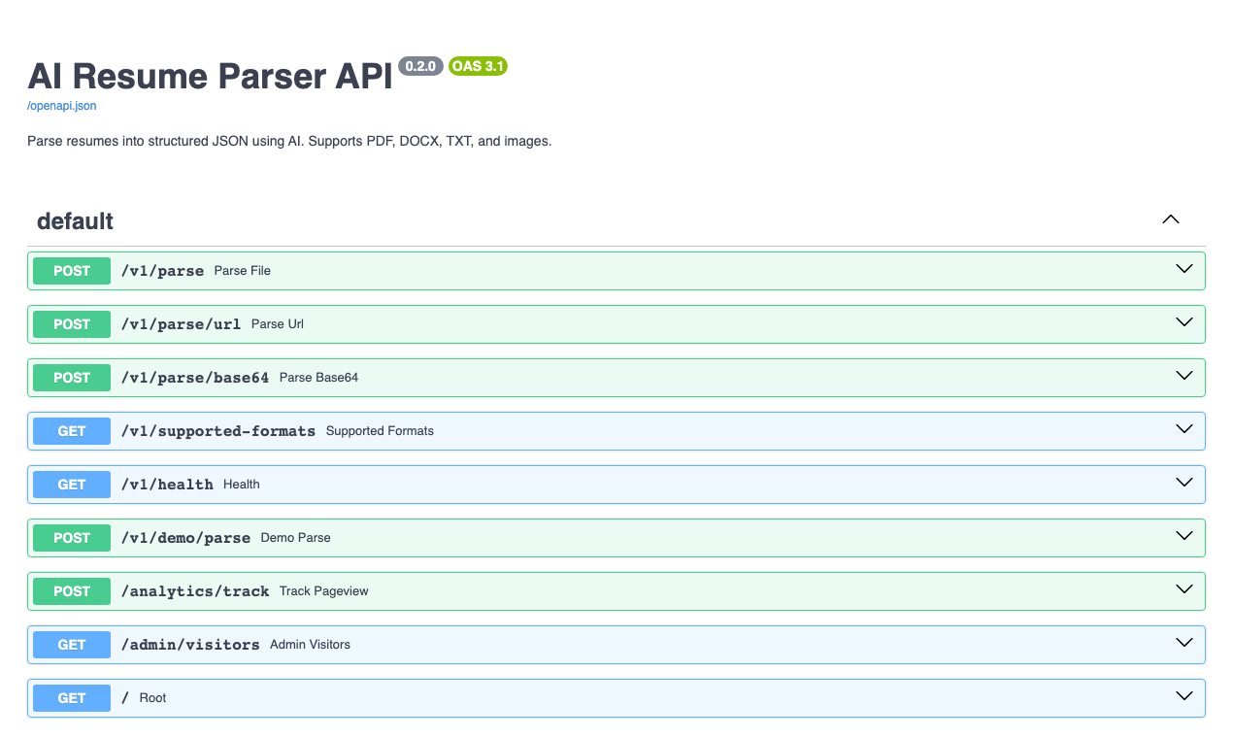Click the OAS 3.1 badge
The width and height of the screenshot is (1233, 738).
(478, 66)
